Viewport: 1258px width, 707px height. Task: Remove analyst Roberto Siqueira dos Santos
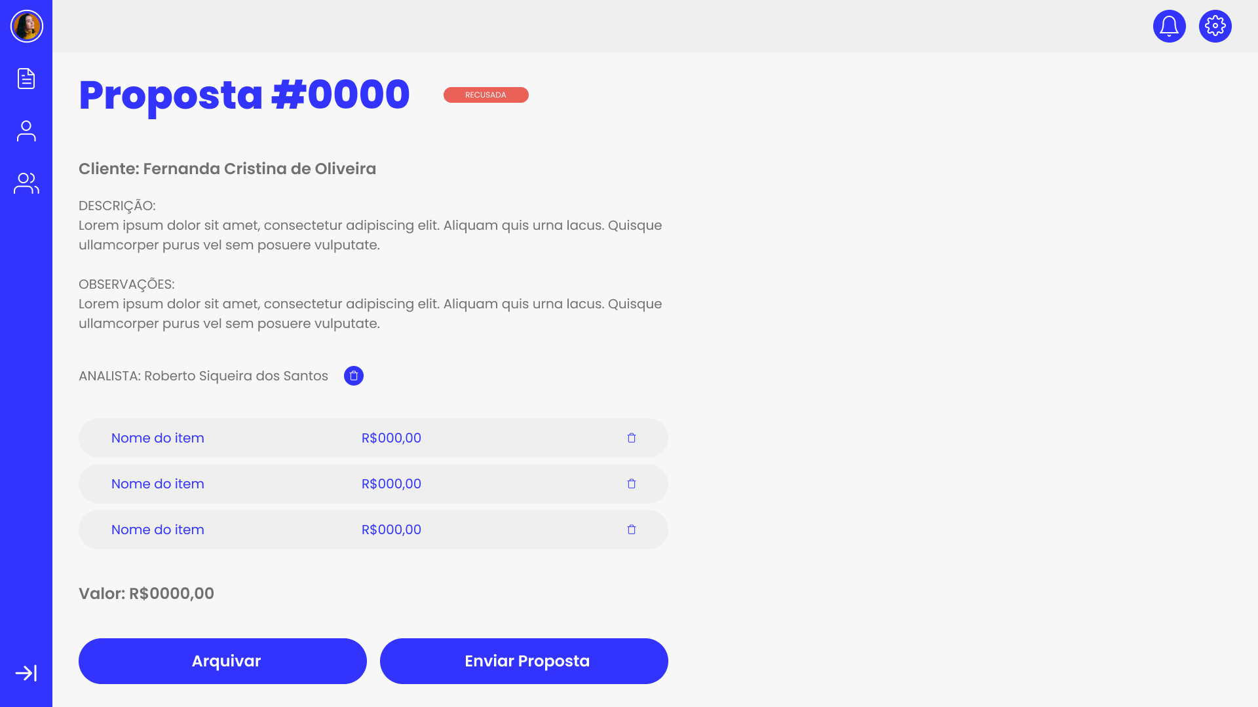(354, 376)
